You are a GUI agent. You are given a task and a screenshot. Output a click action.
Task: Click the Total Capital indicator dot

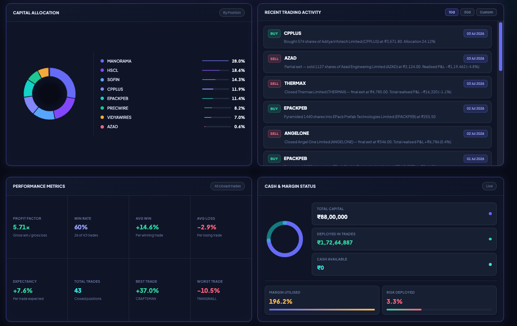pyautogui.click(x=490, y=214)
